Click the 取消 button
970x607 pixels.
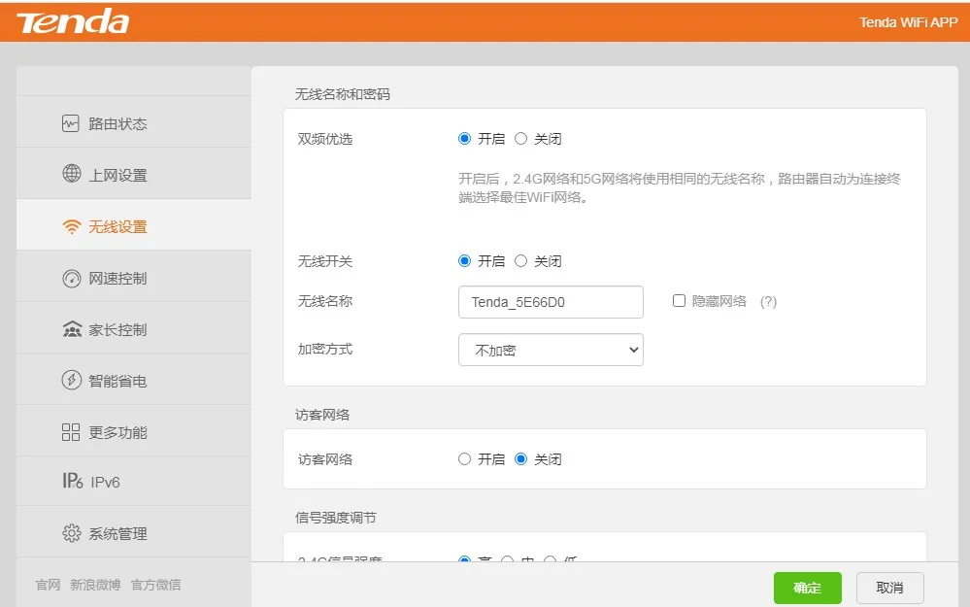889,588
